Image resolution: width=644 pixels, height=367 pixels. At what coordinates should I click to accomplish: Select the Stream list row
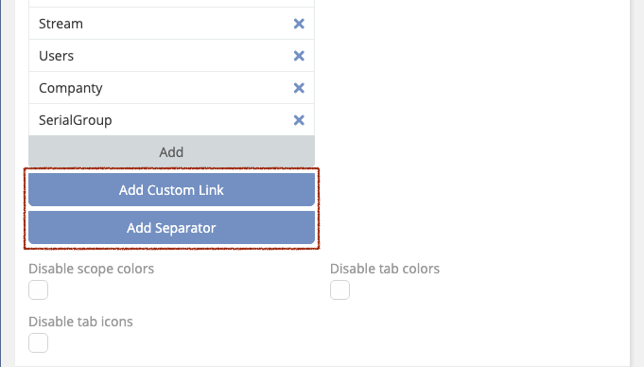pos(172,24)
